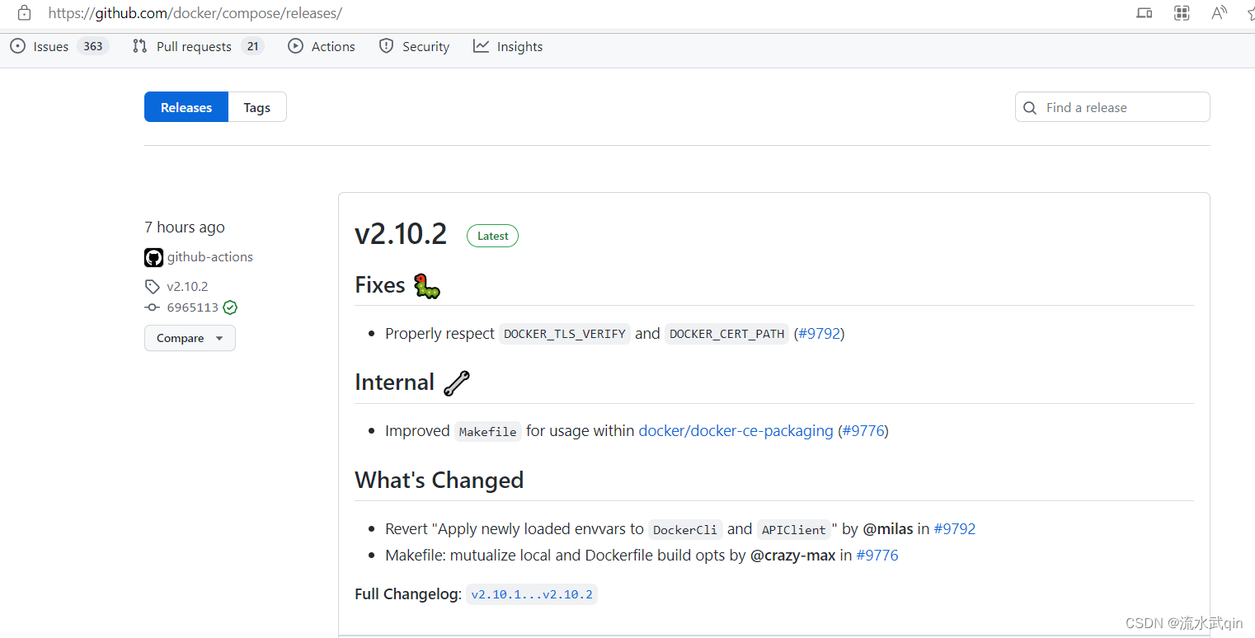Click the wrench emoji next to Internal
This screenshot has height=638, width=1255.
[456, 382]
